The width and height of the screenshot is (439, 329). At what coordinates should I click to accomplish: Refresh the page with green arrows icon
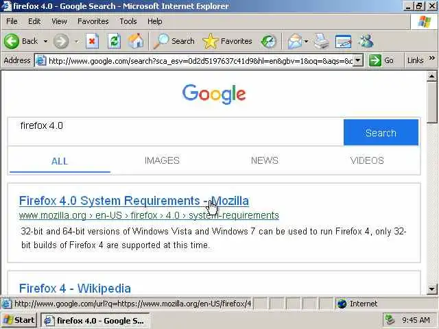coord(115,41)
